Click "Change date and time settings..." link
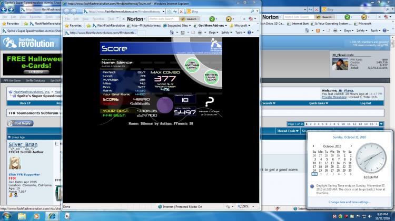Image resolution: width=395 pixels, height=221 pixels. click(x=349, y=202)
